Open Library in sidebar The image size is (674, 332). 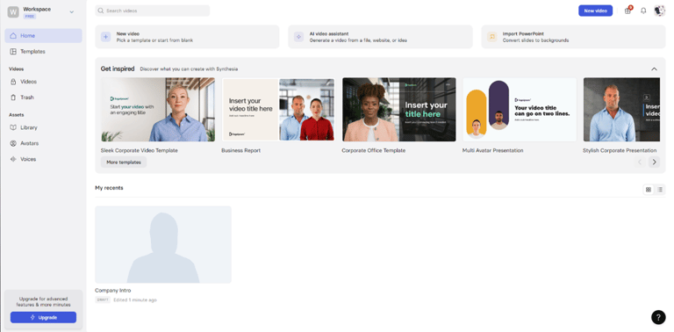click(x=43, y=127)
